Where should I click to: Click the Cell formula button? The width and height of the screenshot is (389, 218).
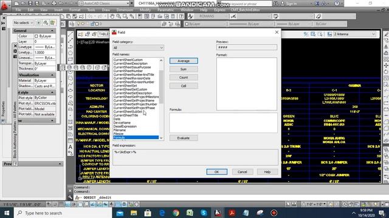click(184, 86)
